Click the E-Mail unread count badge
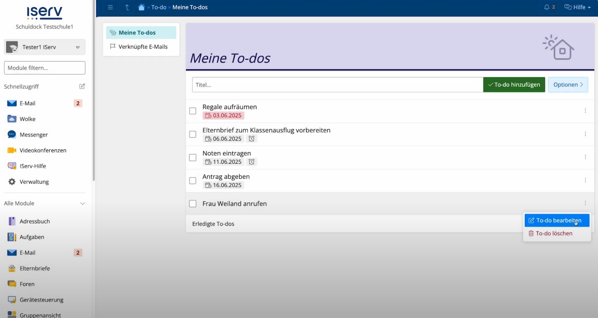This screenshot has height=318, width=598. tap(78, 103)
